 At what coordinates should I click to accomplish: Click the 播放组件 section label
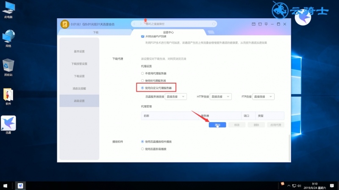(x=118, y=142)
